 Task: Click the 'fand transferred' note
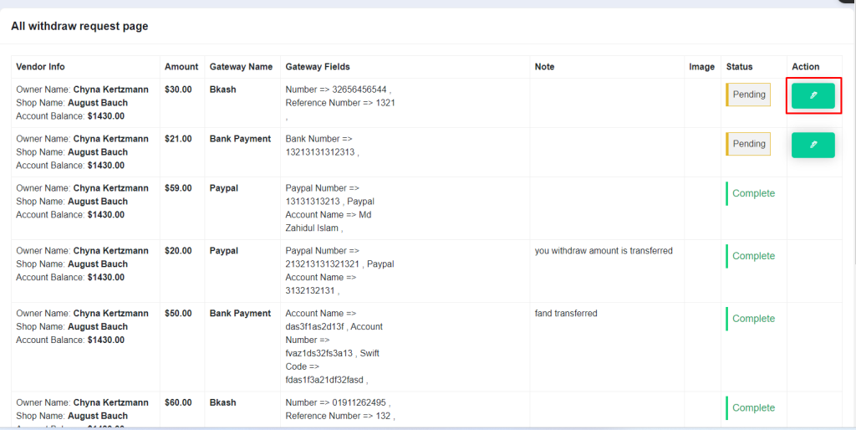tap(566, 313)
